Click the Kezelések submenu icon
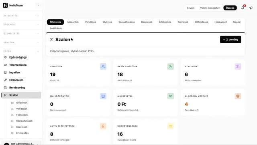The width and height of the screenshot is (257, 145). pyautogui.click(x=12, y=127)
